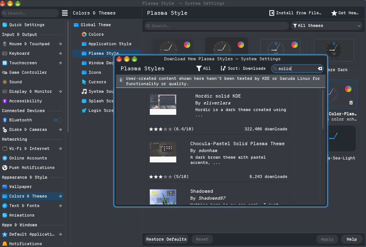The width and height of the screenshot is (366, 247).
Task: Click the trash icon on theme thumbnail
Action: coord(351,103)
